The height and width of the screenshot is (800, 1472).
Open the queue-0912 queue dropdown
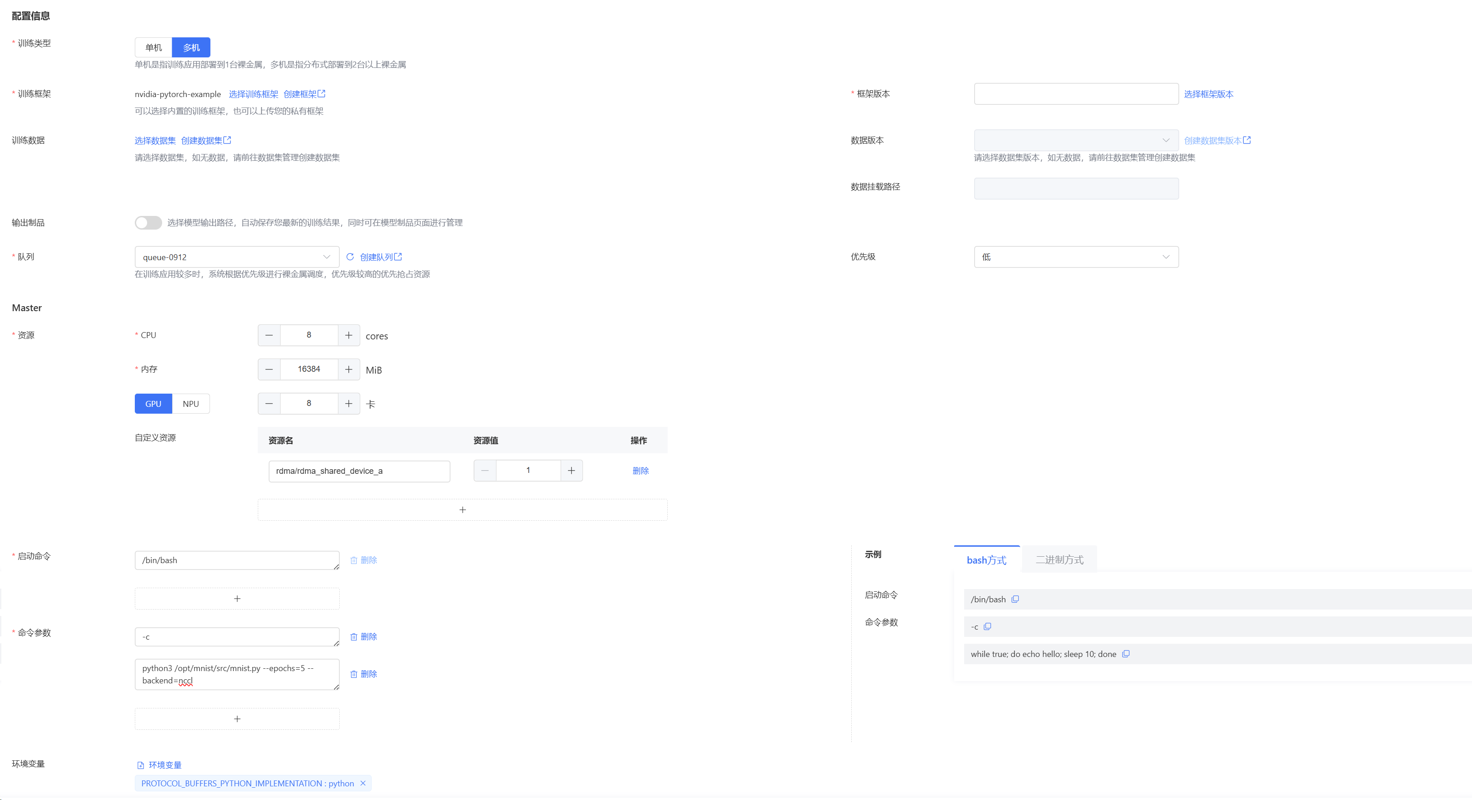click(236, 257)
